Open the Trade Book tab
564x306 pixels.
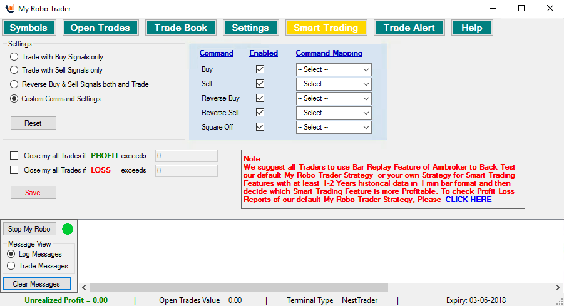coord(180,28)
